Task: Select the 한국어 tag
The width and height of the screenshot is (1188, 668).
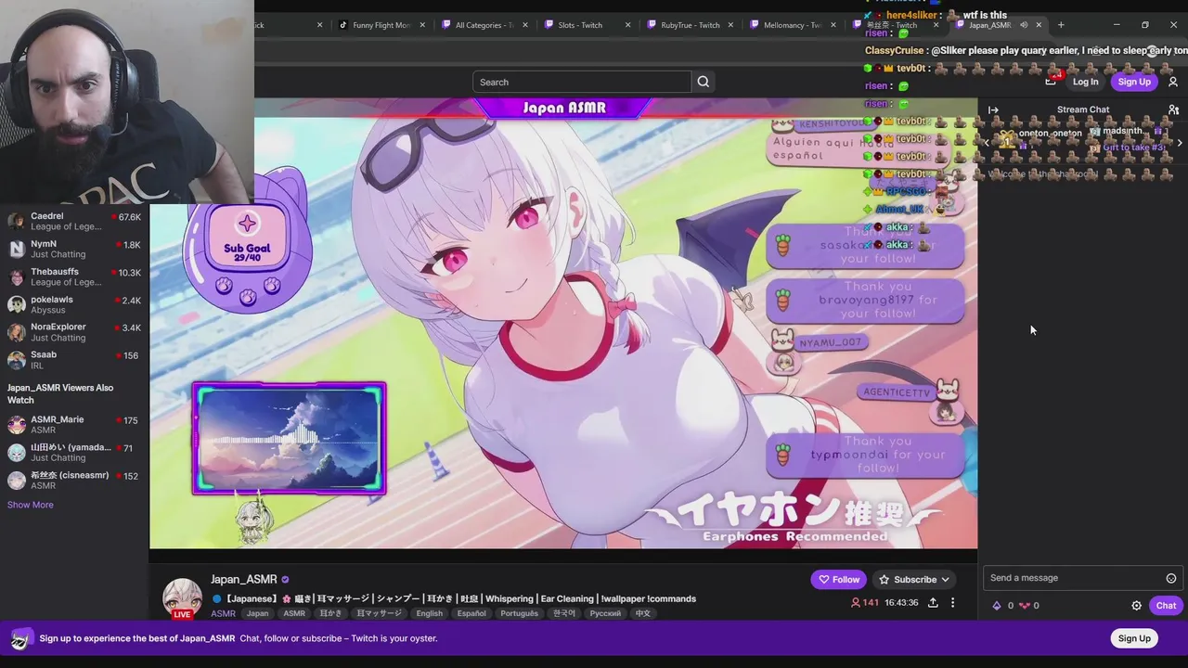Action: tap(563, 613)
